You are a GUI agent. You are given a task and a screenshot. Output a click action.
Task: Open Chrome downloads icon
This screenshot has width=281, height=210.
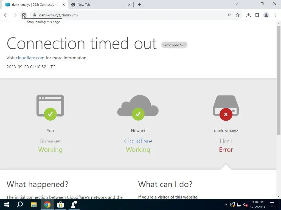249,15
